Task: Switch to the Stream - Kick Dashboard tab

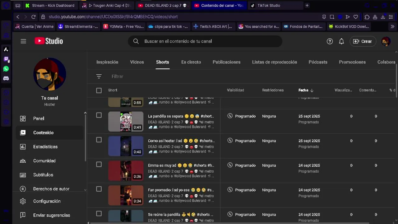Action: [50, 5]
